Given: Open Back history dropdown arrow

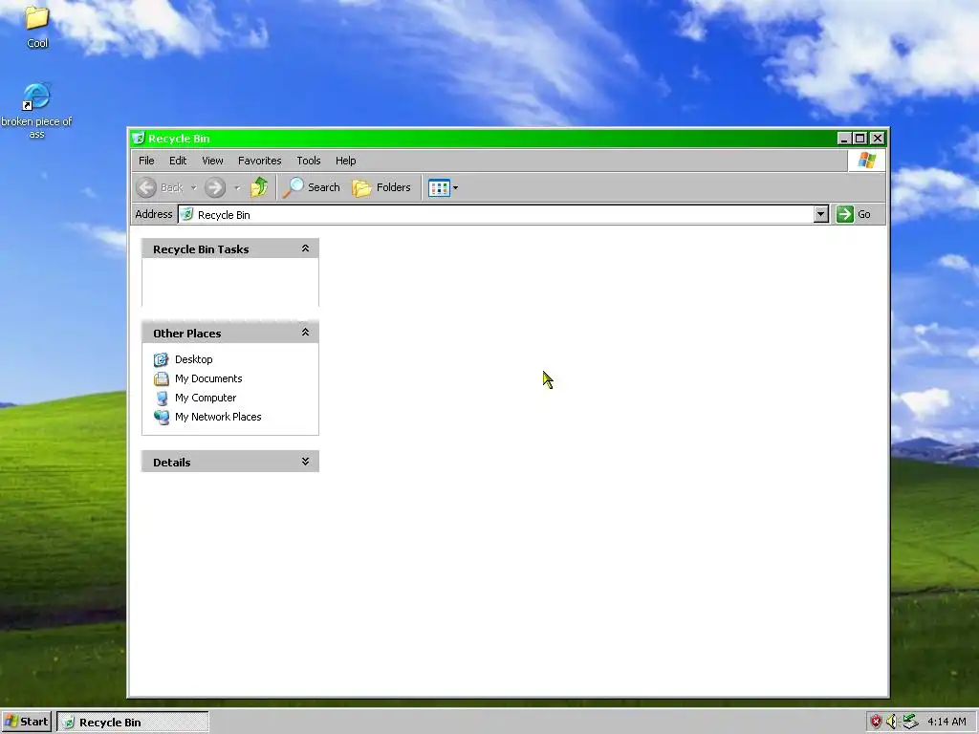Looking at the screenshot, I should tap(193, 187).
